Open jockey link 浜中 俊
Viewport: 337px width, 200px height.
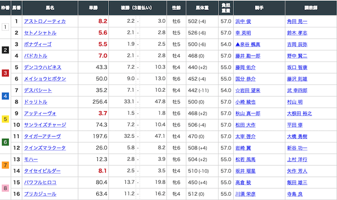point(243,21)
